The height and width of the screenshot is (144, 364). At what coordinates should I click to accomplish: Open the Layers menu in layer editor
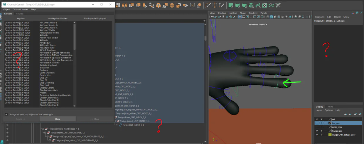[319, 110]
